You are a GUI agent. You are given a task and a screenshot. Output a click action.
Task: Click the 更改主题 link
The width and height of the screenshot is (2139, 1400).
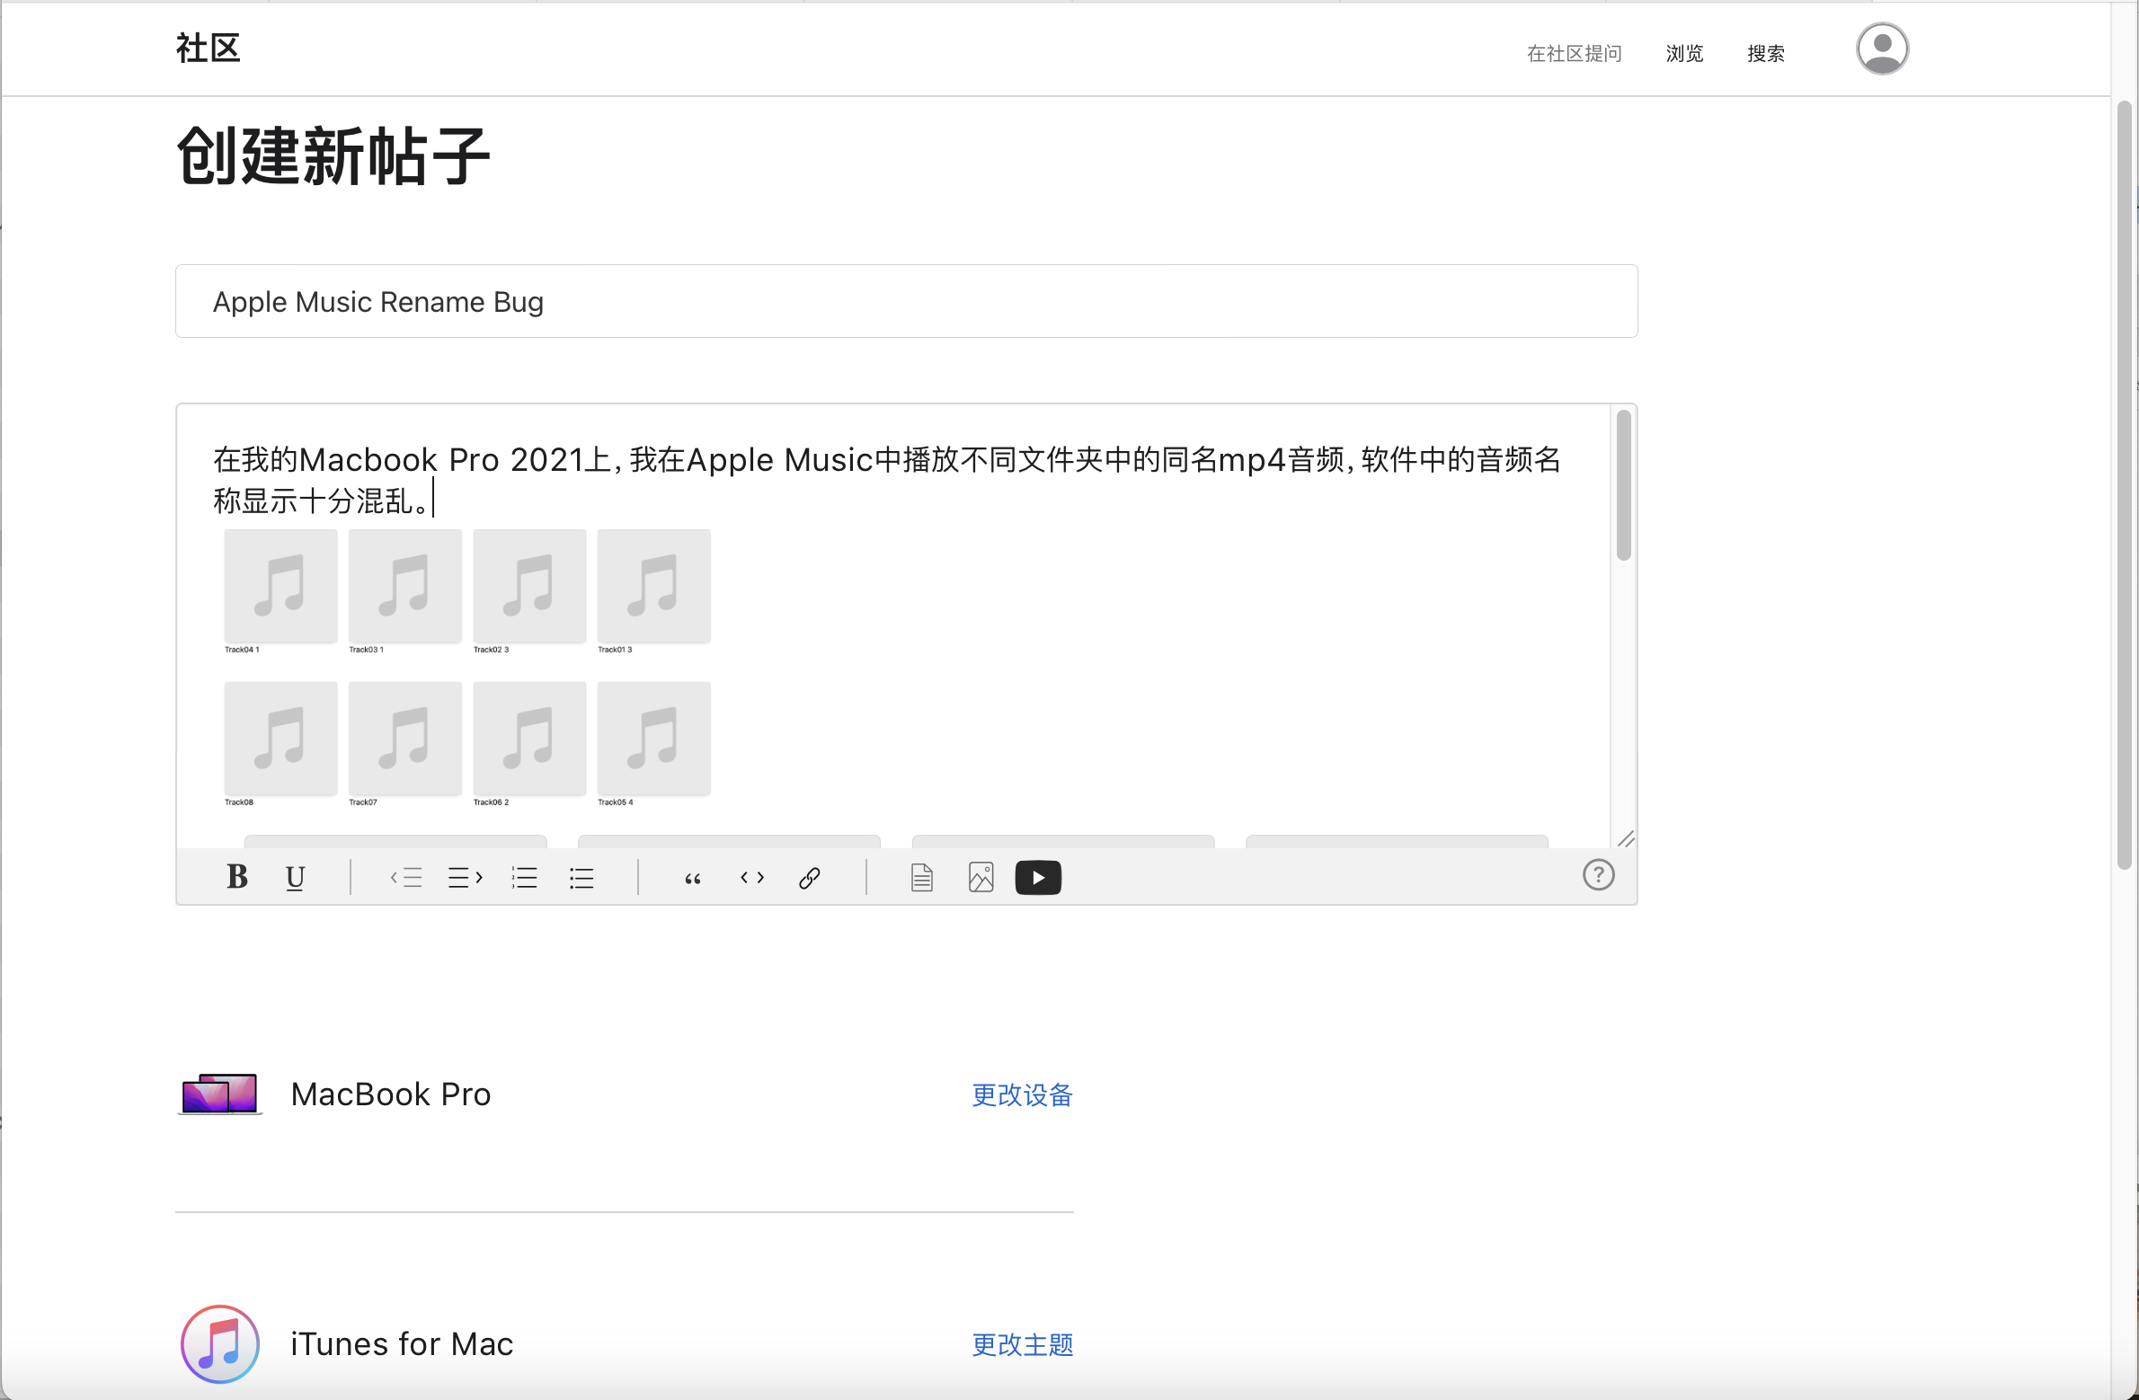pyautogui.click(x=1022, y=1344)
